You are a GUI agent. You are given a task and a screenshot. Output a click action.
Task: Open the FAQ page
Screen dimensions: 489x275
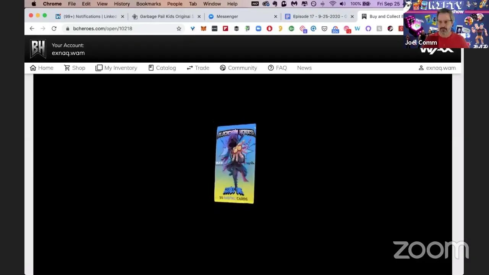[277, 68]
